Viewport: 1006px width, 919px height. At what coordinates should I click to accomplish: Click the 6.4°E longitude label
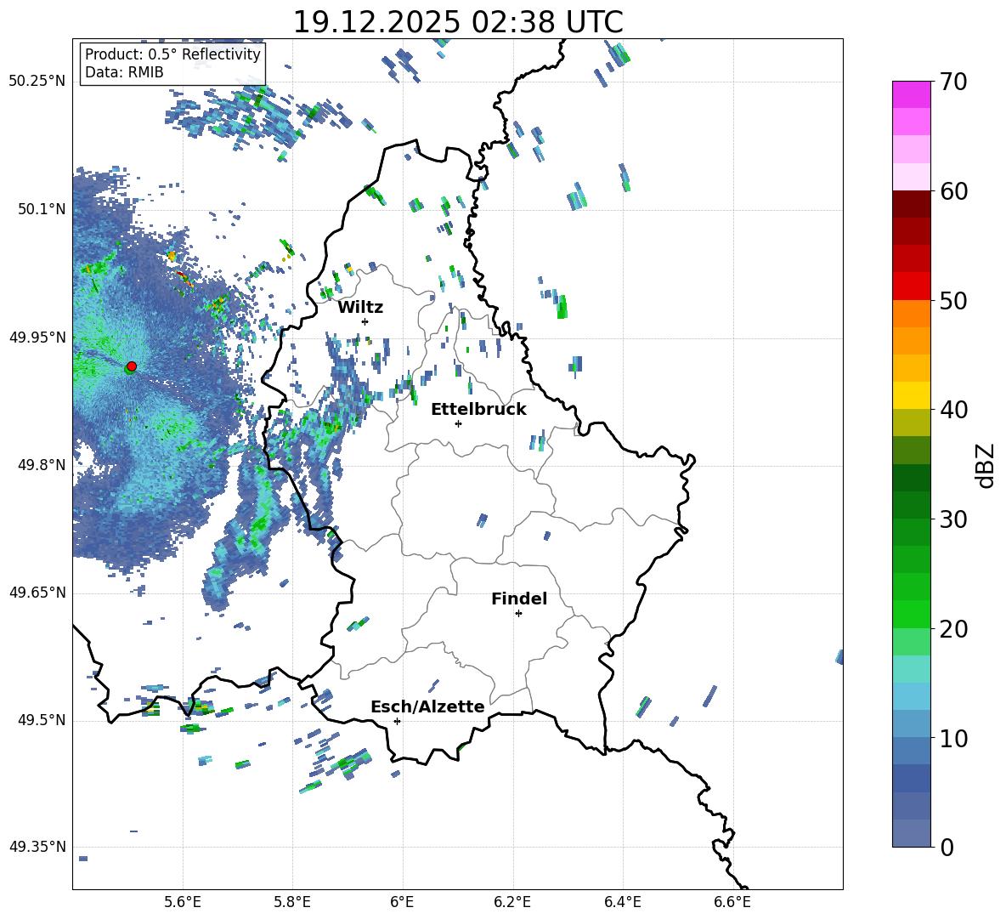click(x=622, y=902)
